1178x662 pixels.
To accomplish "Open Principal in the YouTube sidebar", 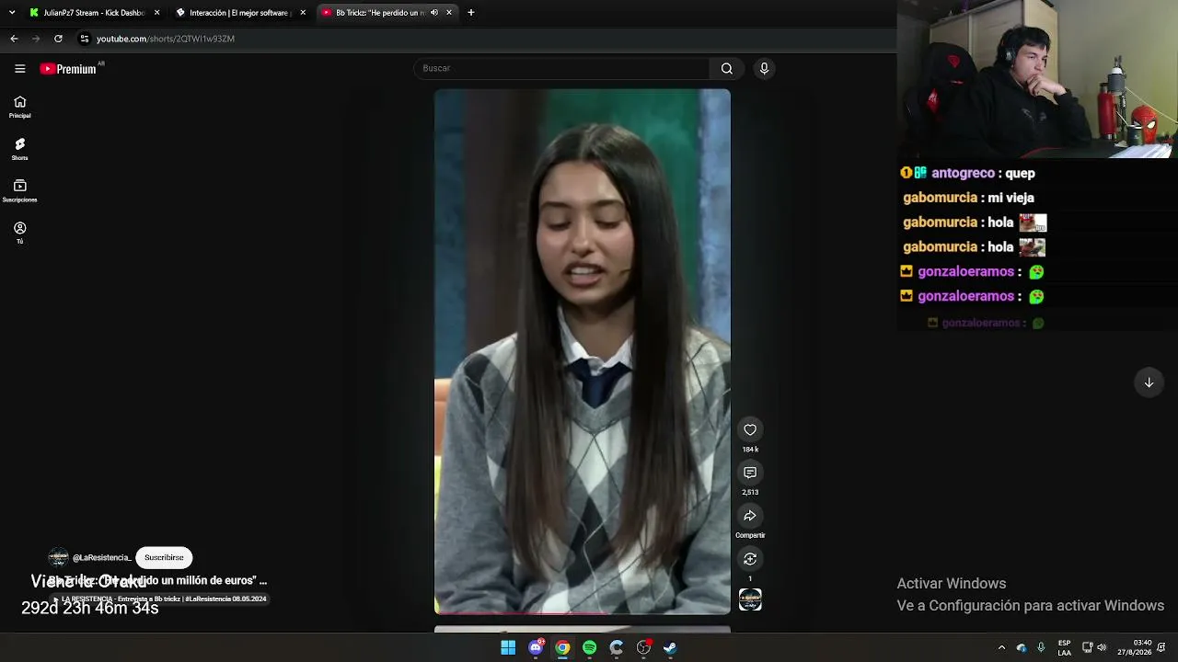I will [19, 107].
